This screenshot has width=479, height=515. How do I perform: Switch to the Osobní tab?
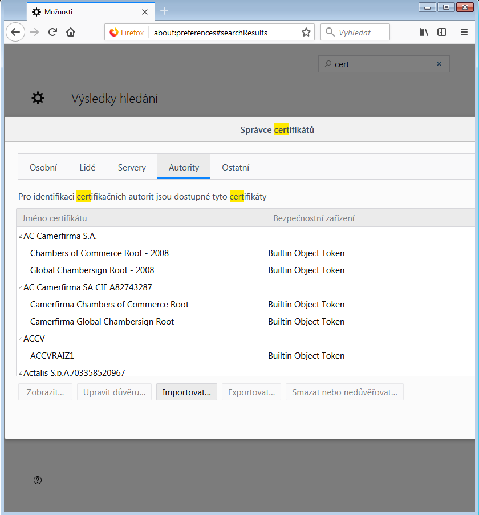pos(43,168)
